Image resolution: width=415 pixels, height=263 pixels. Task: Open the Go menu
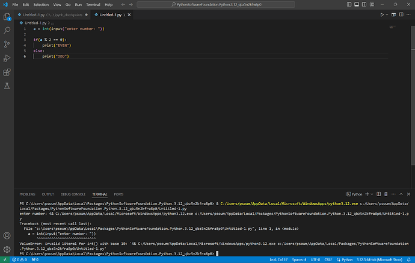coord(68,4)
